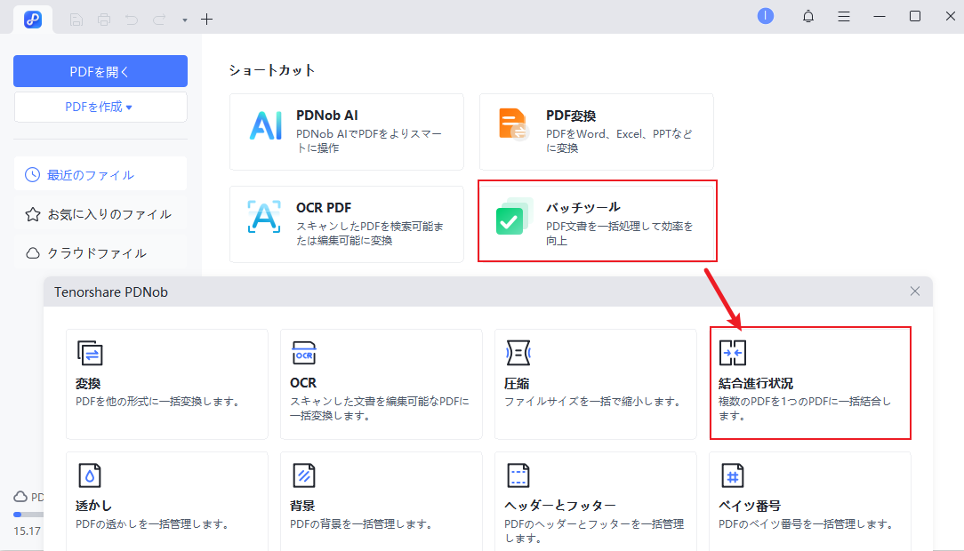Click the print icon in toolbar
The image size is (964, 551).
[x=104, y=20]
